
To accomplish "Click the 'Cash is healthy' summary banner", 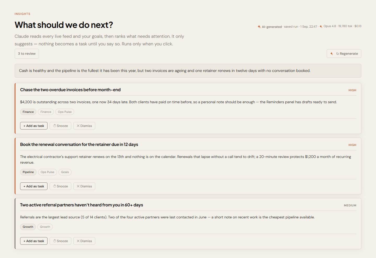I will tap(188, 71).
